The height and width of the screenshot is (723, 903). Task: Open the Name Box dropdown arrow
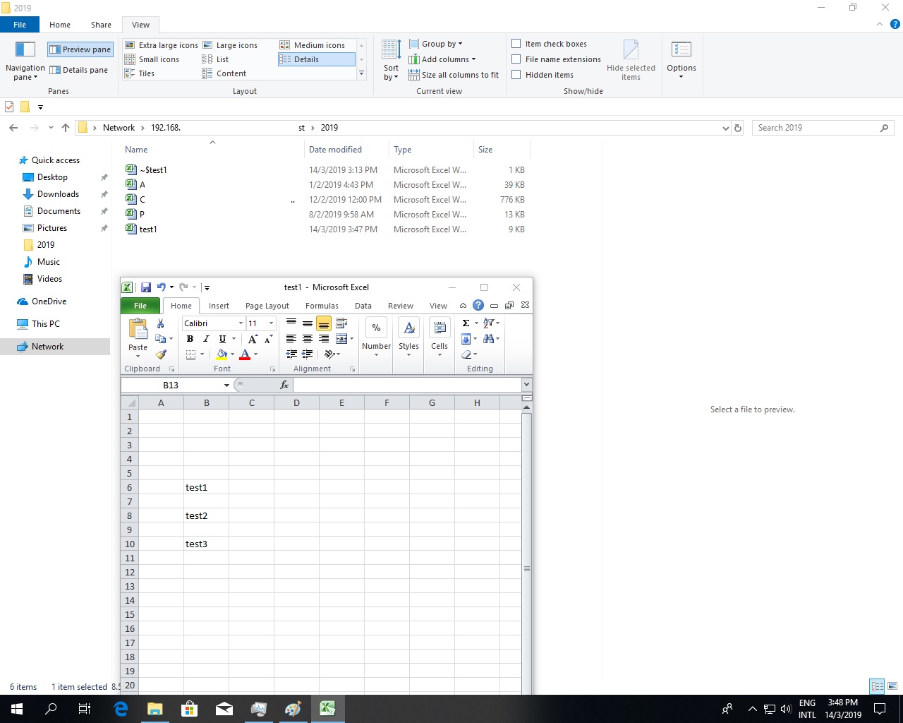226,385
